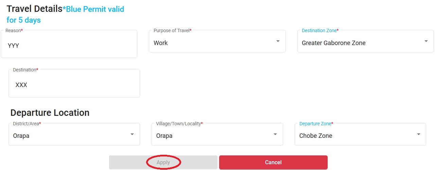Click the Apply button
This screenshot has height=170, width=435.
163,163
